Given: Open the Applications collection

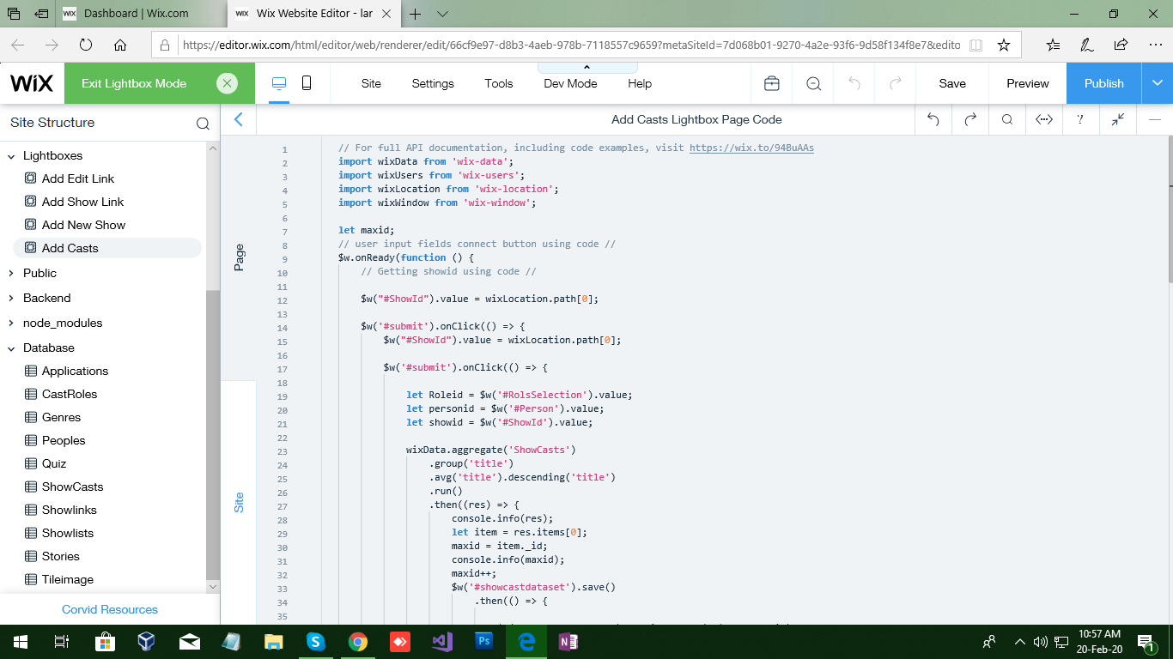Looking at the screenshot, I should pyautogui.click(x=75, y=371).
